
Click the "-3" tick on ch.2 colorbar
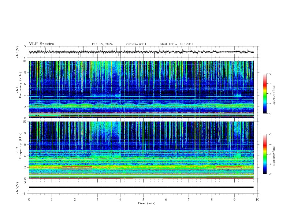tap(270, 134)
